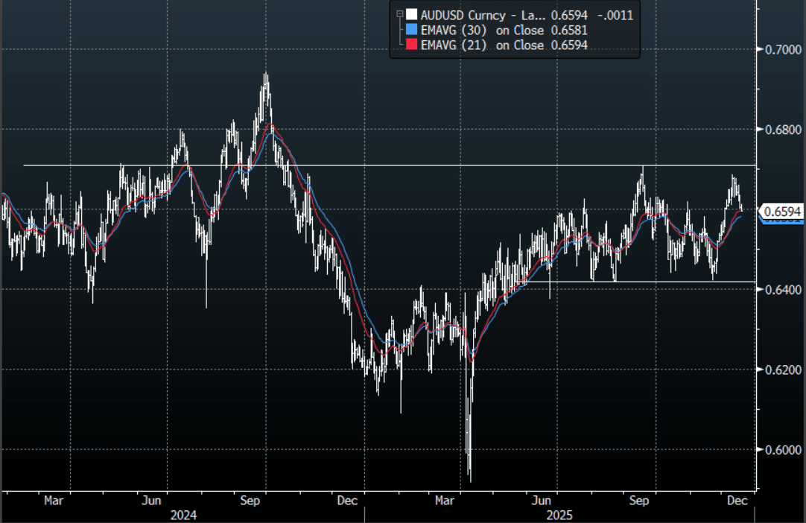Click the blue EMAVG (30) legend swatch
The height and width of the screenshot is (523, 806).
pyautogui.click(x=410, y=30)
